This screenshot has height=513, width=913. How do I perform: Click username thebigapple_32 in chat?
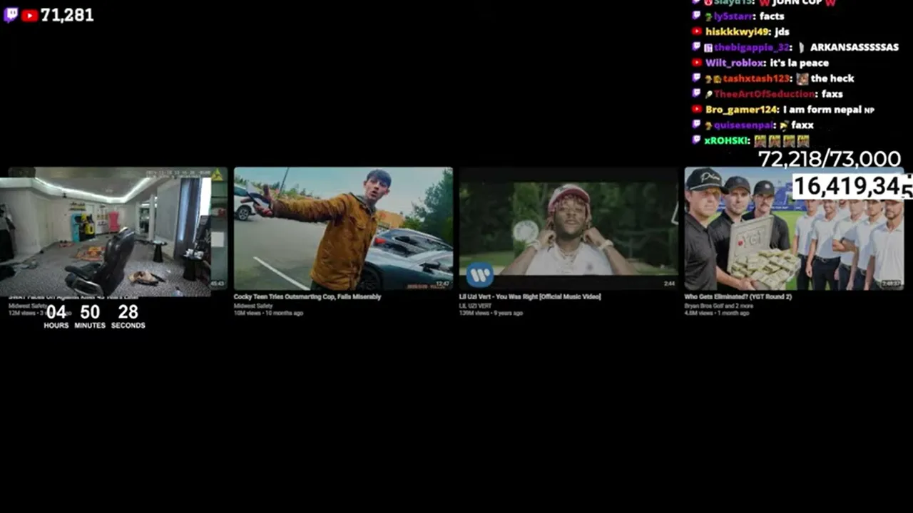(753, 48)
